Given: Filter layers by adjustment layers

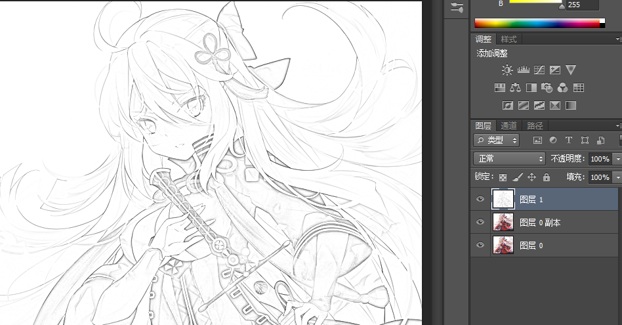Looking at the screenshot, I should pos(552,140).
